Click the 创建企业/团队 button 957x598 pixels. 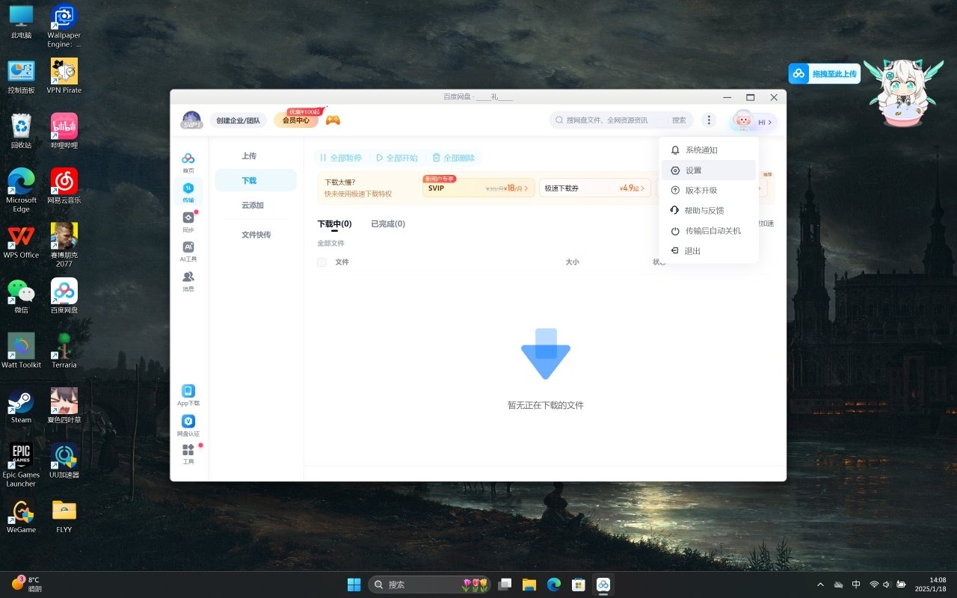point(238,120)
